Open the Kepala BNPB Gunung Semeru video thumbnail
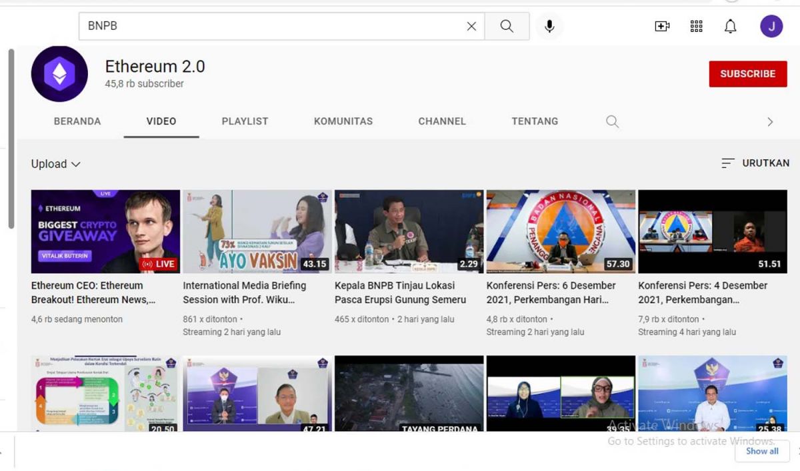 408,231
